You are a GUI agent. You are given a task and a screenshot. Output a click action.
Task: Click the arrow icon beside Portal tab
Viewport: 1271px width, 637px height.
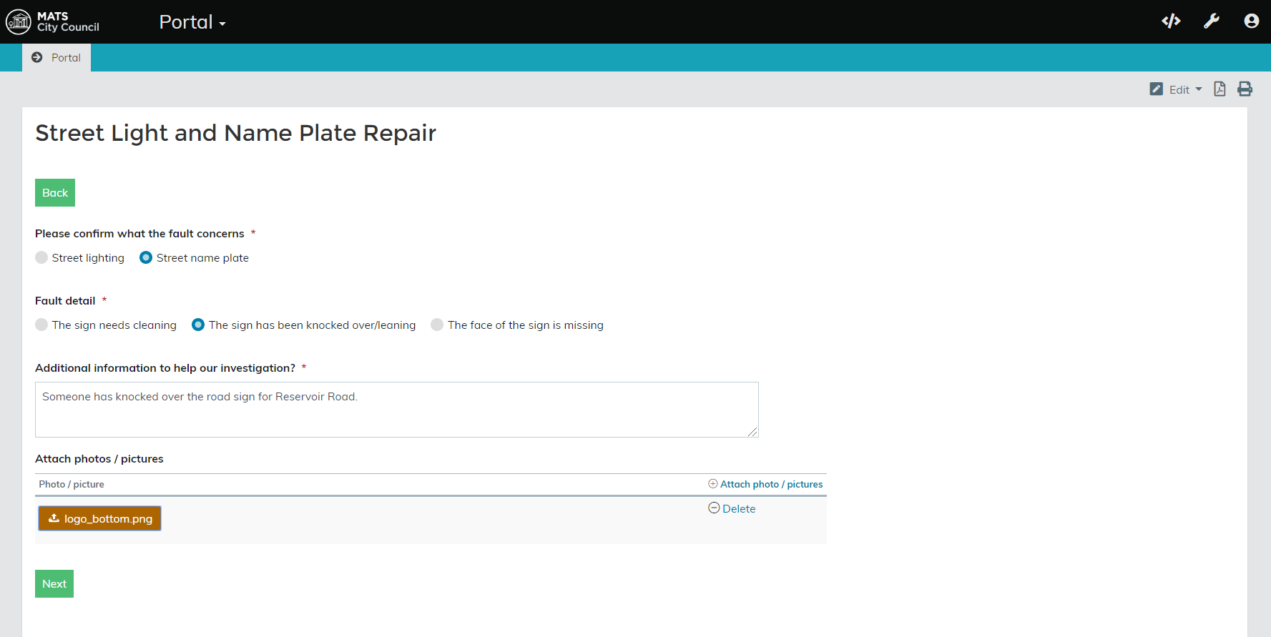click(37, 57)
